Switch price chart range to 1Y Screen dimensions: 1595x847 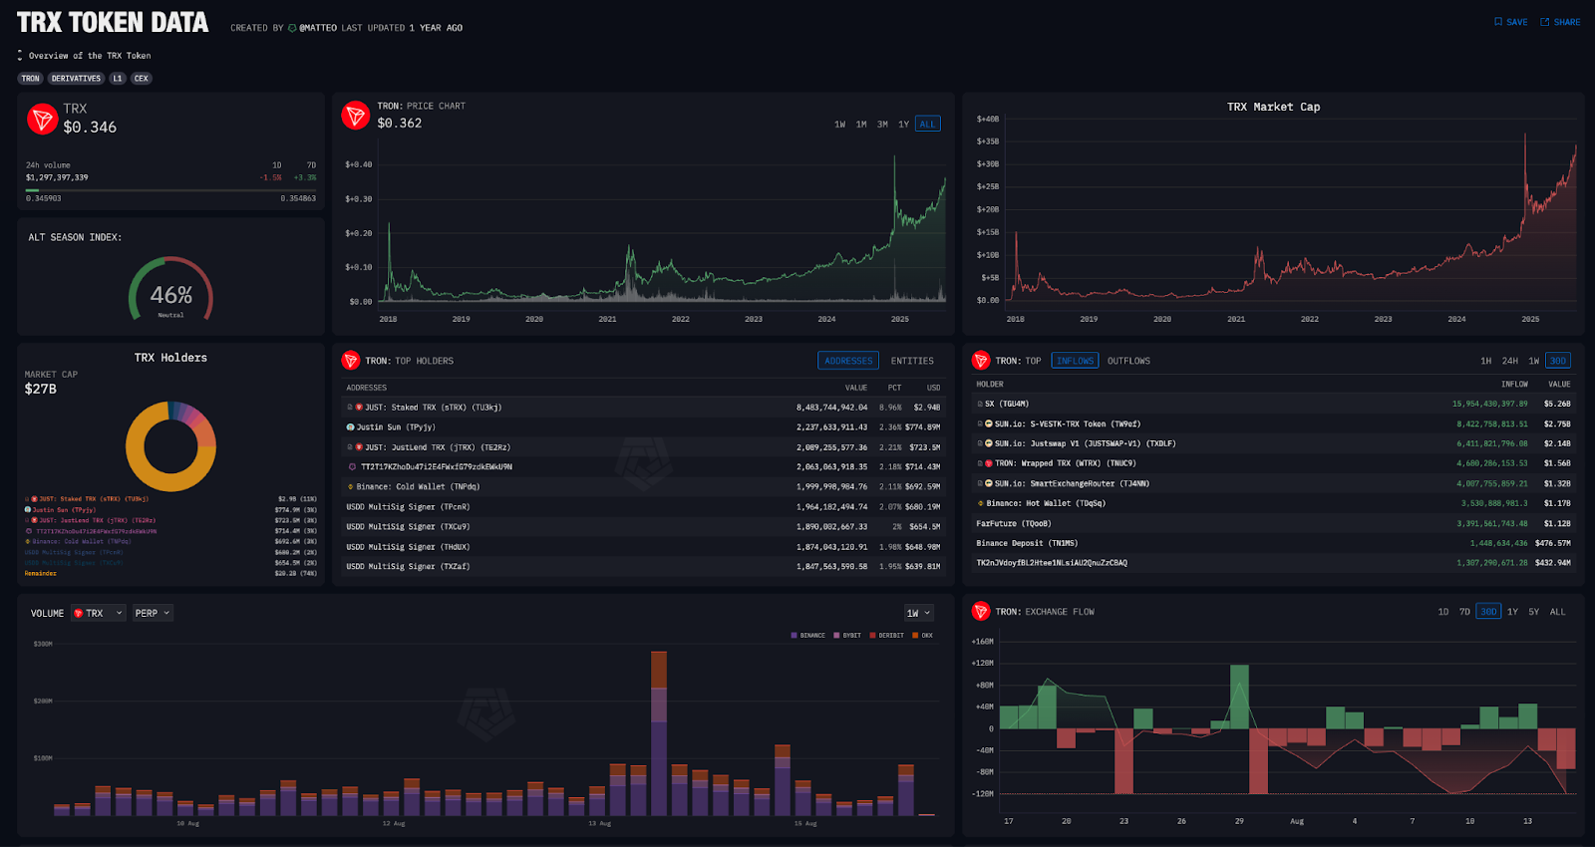(x=903, y=125)
